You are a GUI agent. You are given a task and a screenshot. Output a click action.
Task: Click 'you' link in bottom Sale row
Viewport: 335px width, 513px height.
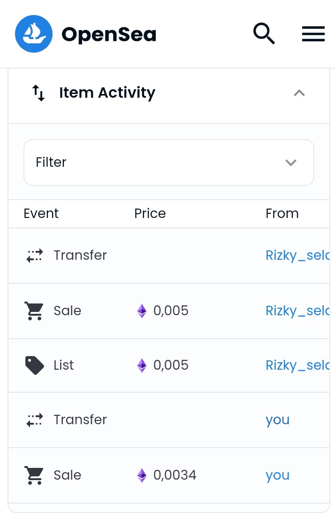click(x=277, y=475)
